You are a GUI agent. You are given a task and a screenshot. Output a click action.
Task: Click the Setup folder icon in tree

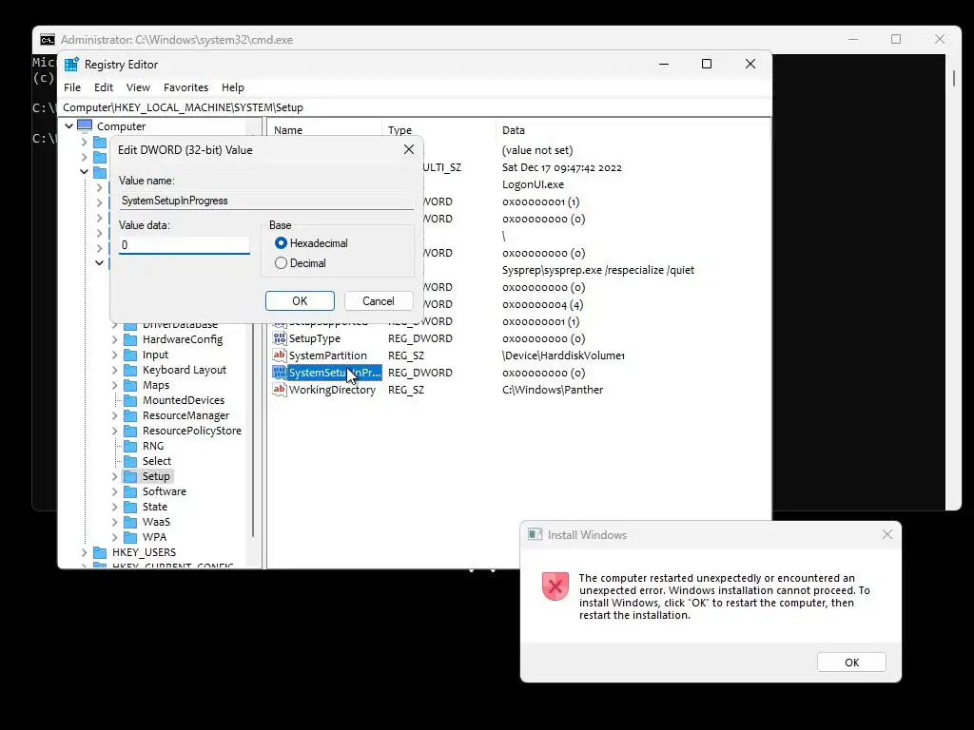point(130,476)
